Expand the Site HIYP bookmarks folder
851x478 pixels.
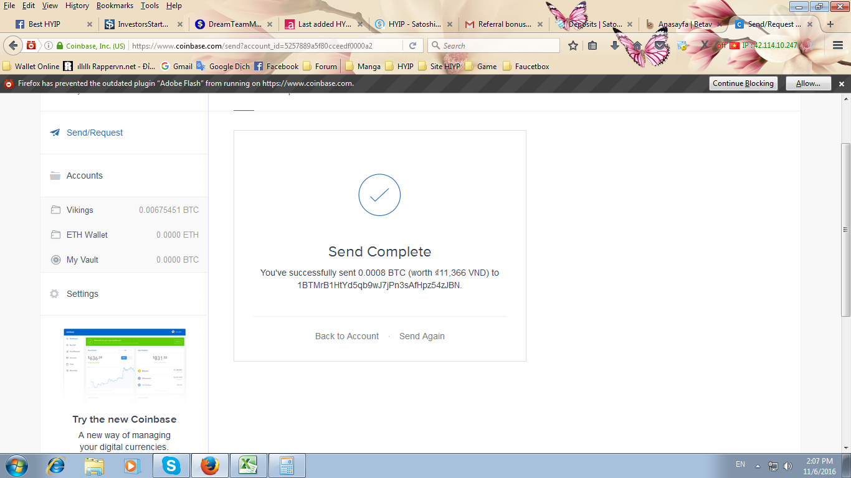coord(439,66)
